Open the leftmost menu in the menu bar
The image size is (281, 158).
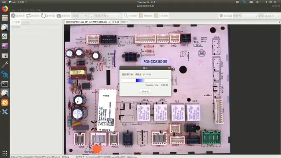(x=13, y=10)
